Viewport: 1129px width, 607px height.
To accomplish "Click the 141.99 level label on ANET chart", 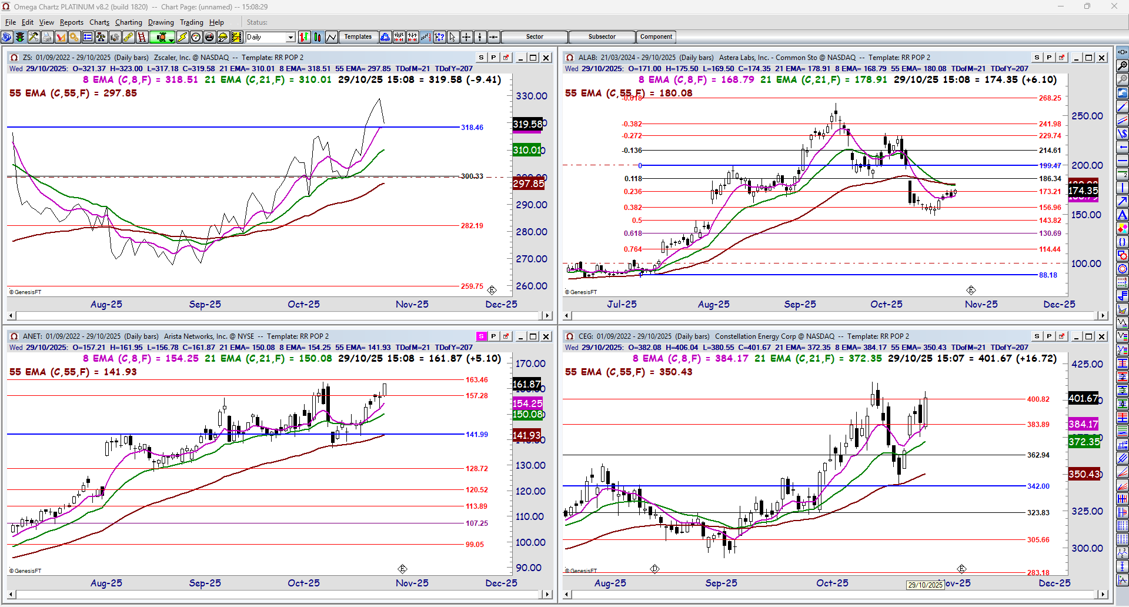I will 477,435.
